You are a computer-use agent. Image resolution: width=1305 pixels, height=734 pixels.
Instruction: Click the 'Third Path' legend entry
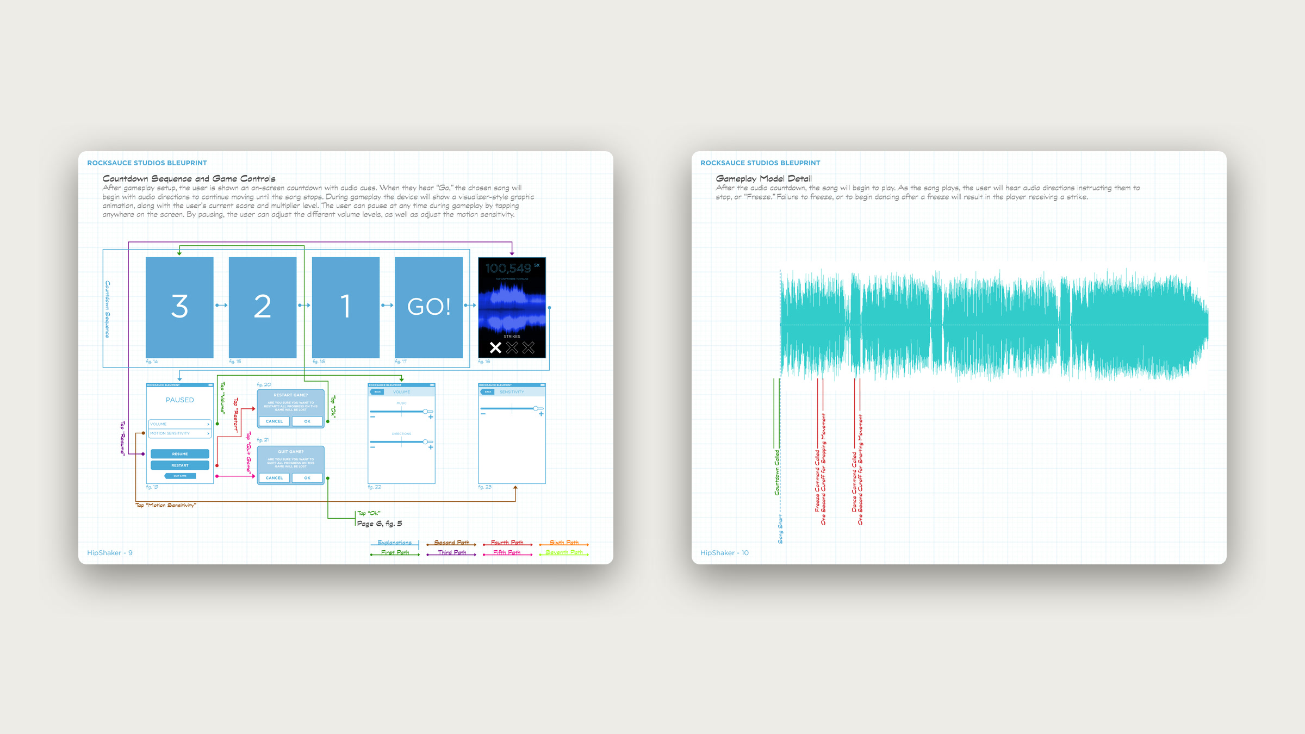[x=451, y=552]
